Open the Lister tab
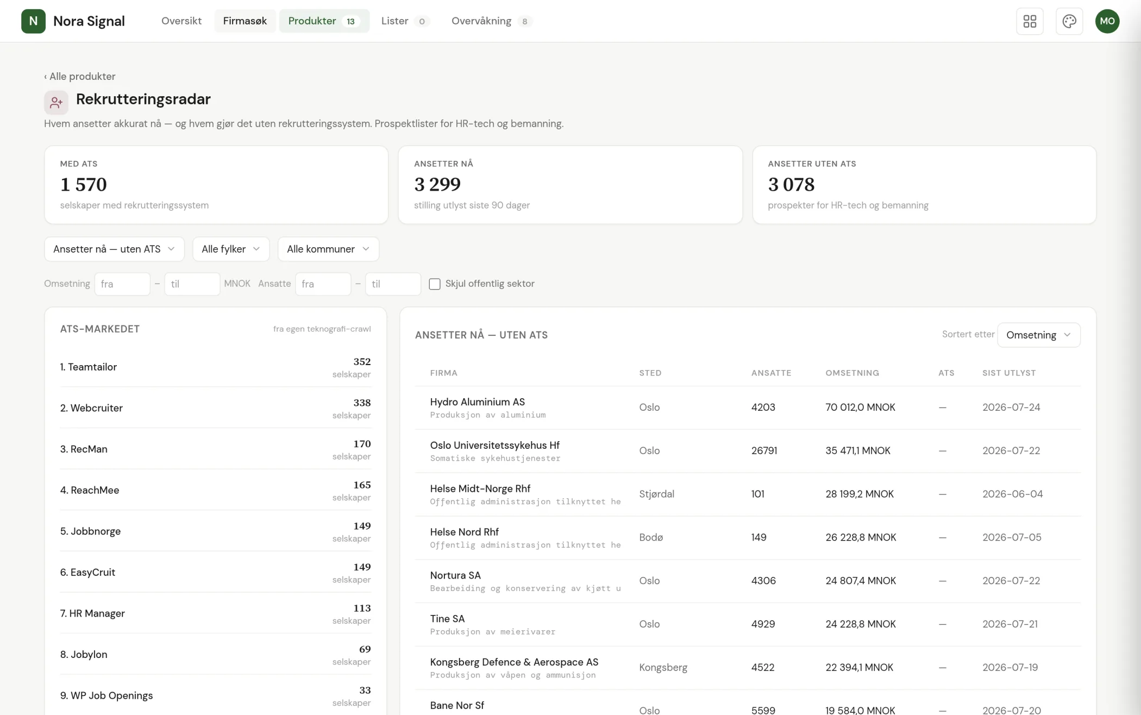Viewport: 1141px width, 715px height. click(405, 21)
